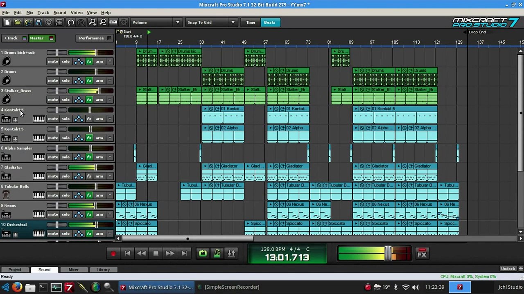Open the Wi-Fi icon in the system tray
The width and height of the screenshot is (524, 294).
(406, 287)
